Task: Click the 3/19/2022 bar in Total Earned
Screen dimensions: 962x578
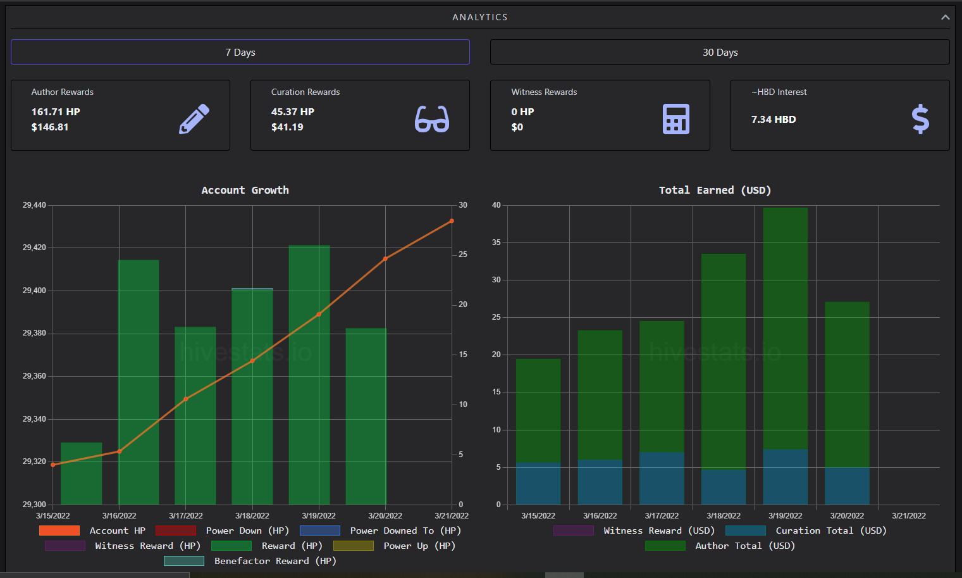Action: click(x=786, y=356)
